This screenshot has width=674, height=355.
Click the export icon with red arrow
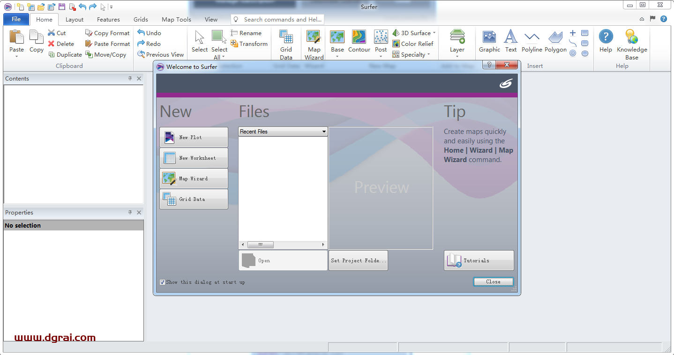72,7
